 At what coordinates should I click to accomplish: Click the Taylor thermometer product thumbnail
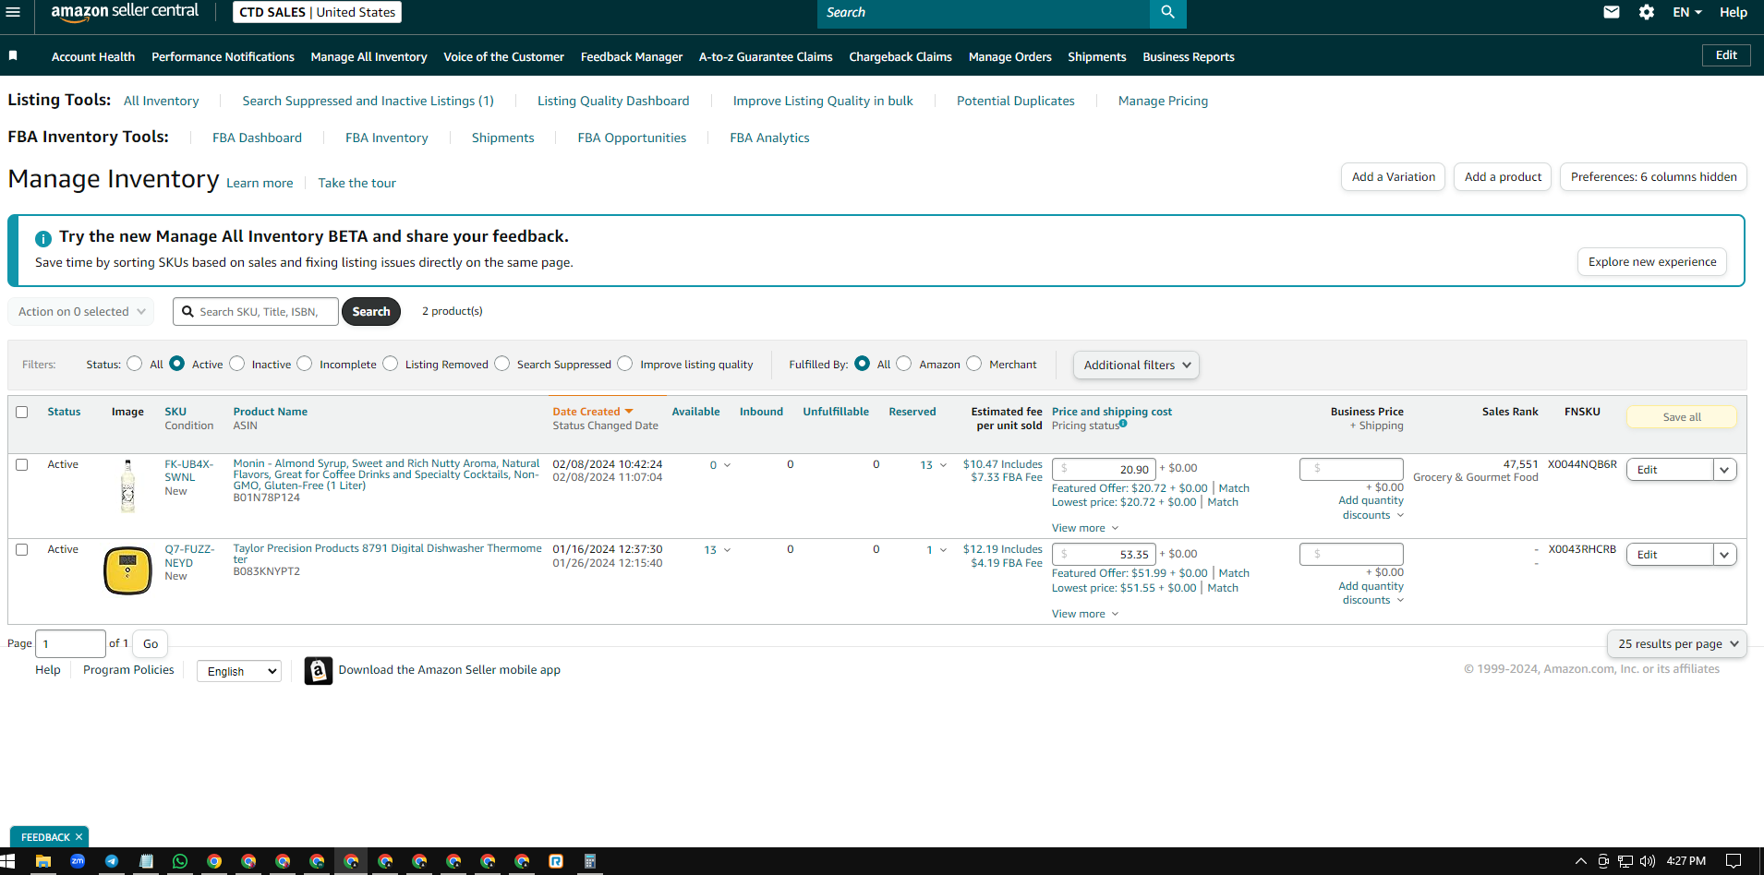point(127,570)
